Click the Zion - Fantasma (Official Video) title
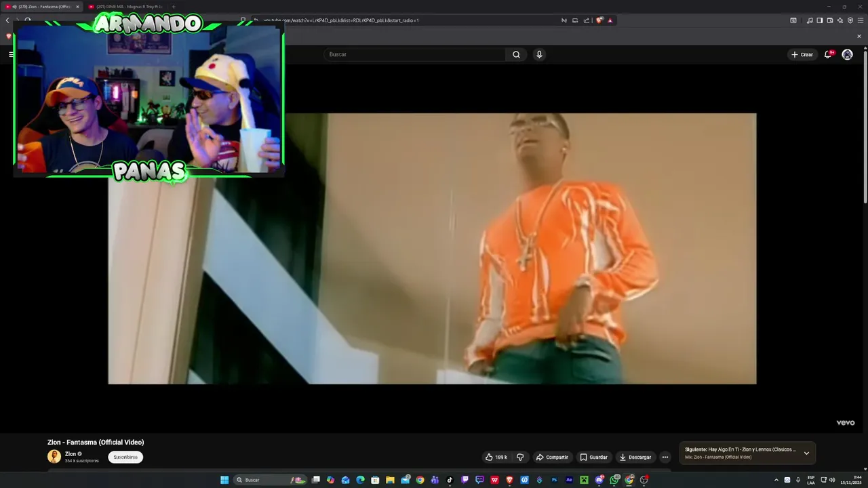Image resolution: width=868 pixels, height=488 pixels. [96, 442]
